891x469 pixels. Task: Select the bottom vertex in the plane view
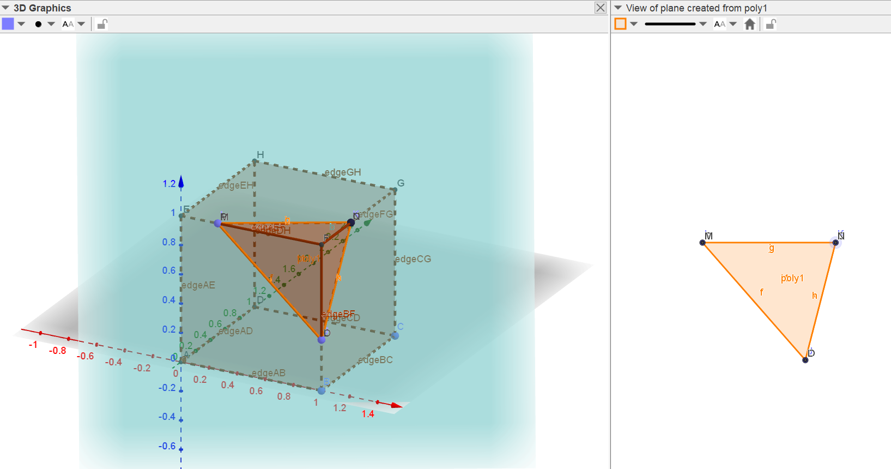(805, 360)
